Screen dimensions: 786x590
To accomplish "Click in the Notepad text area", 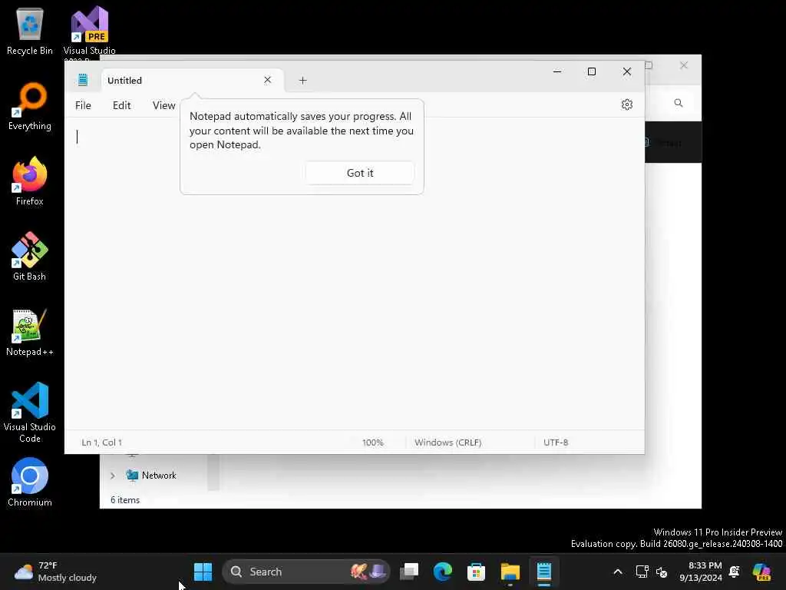I will click(355, 273).
